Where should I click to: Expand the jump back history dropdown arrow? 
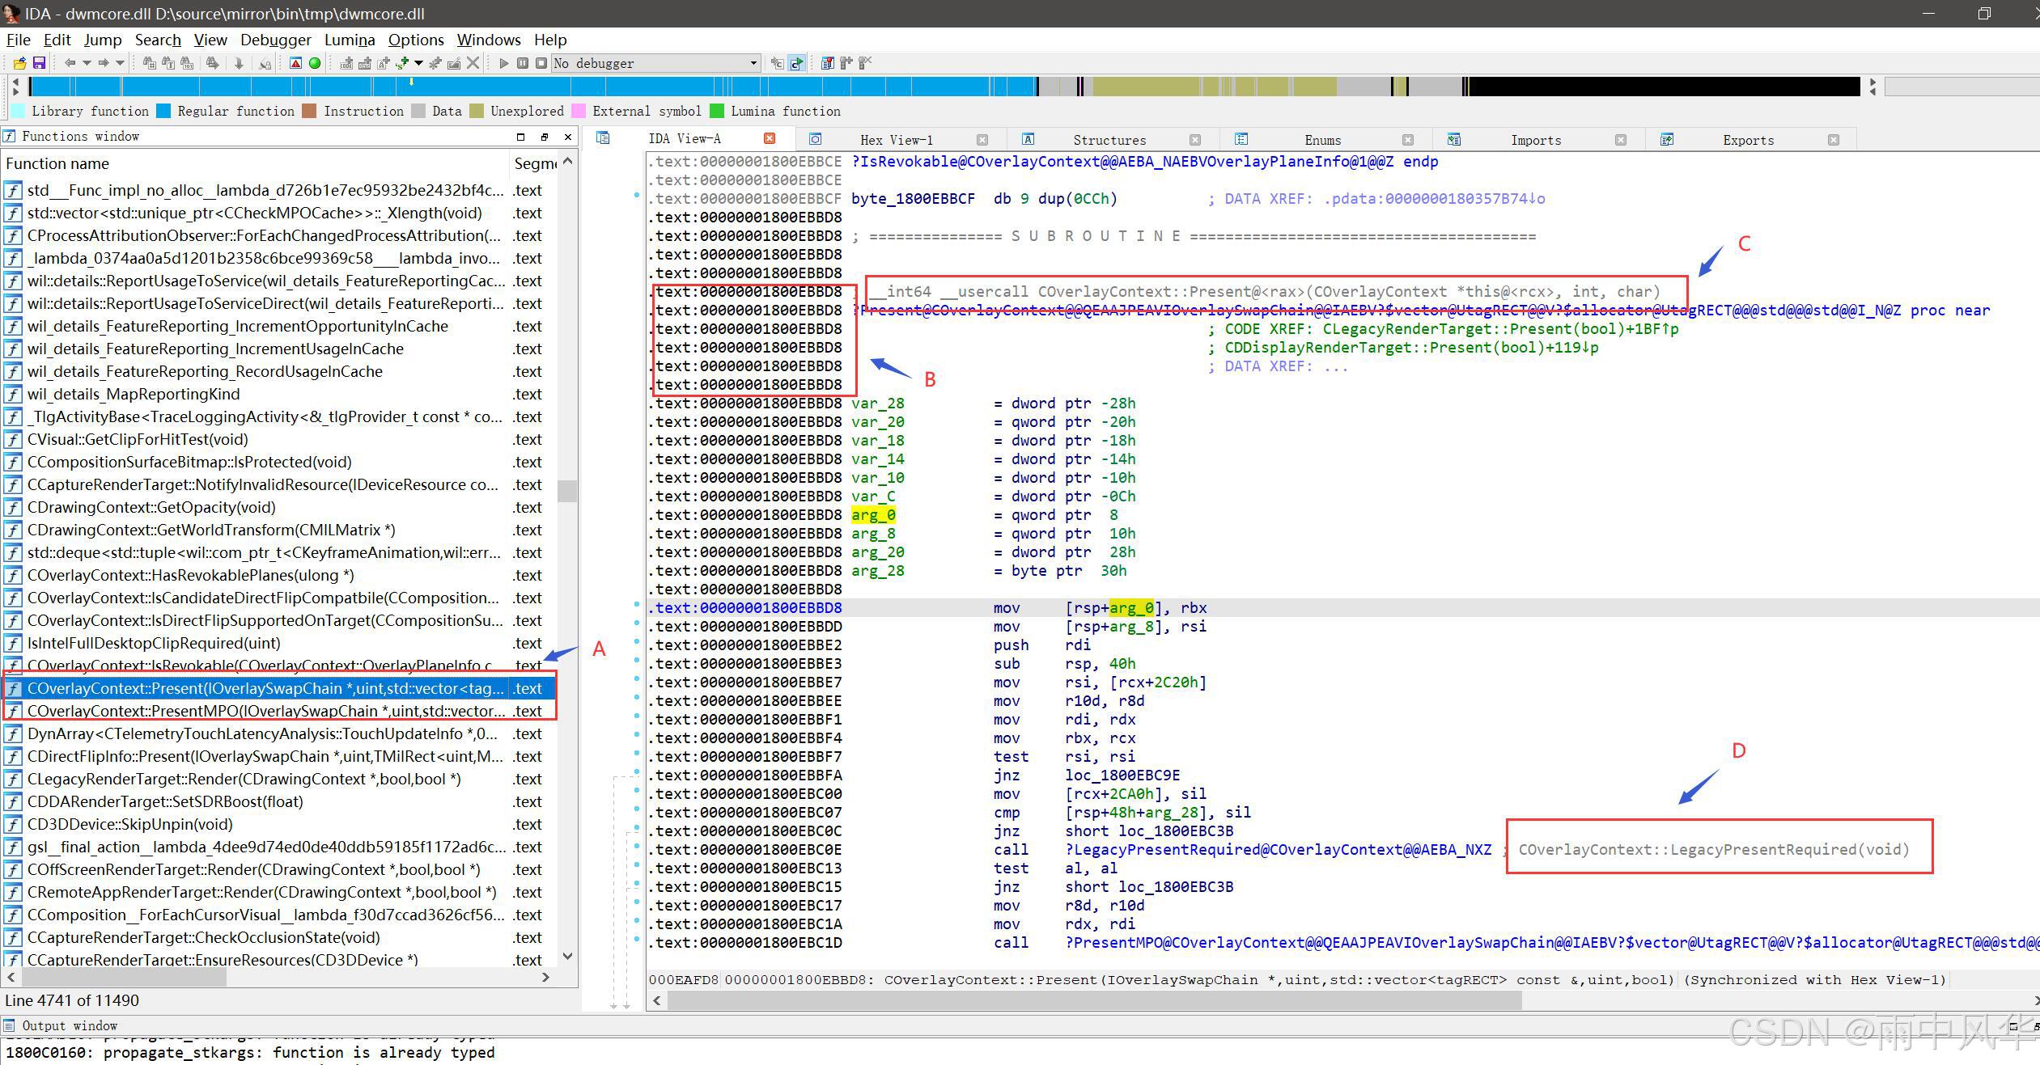(x=86, y=63)
